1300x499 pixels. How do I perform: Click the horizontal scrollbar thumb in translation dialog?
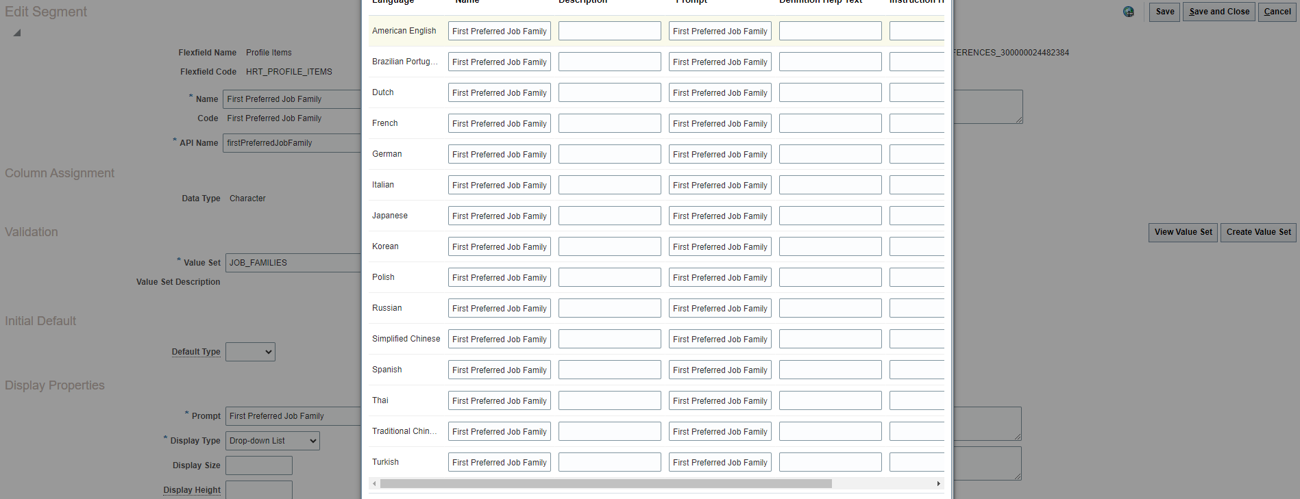(x=606, y=484)
